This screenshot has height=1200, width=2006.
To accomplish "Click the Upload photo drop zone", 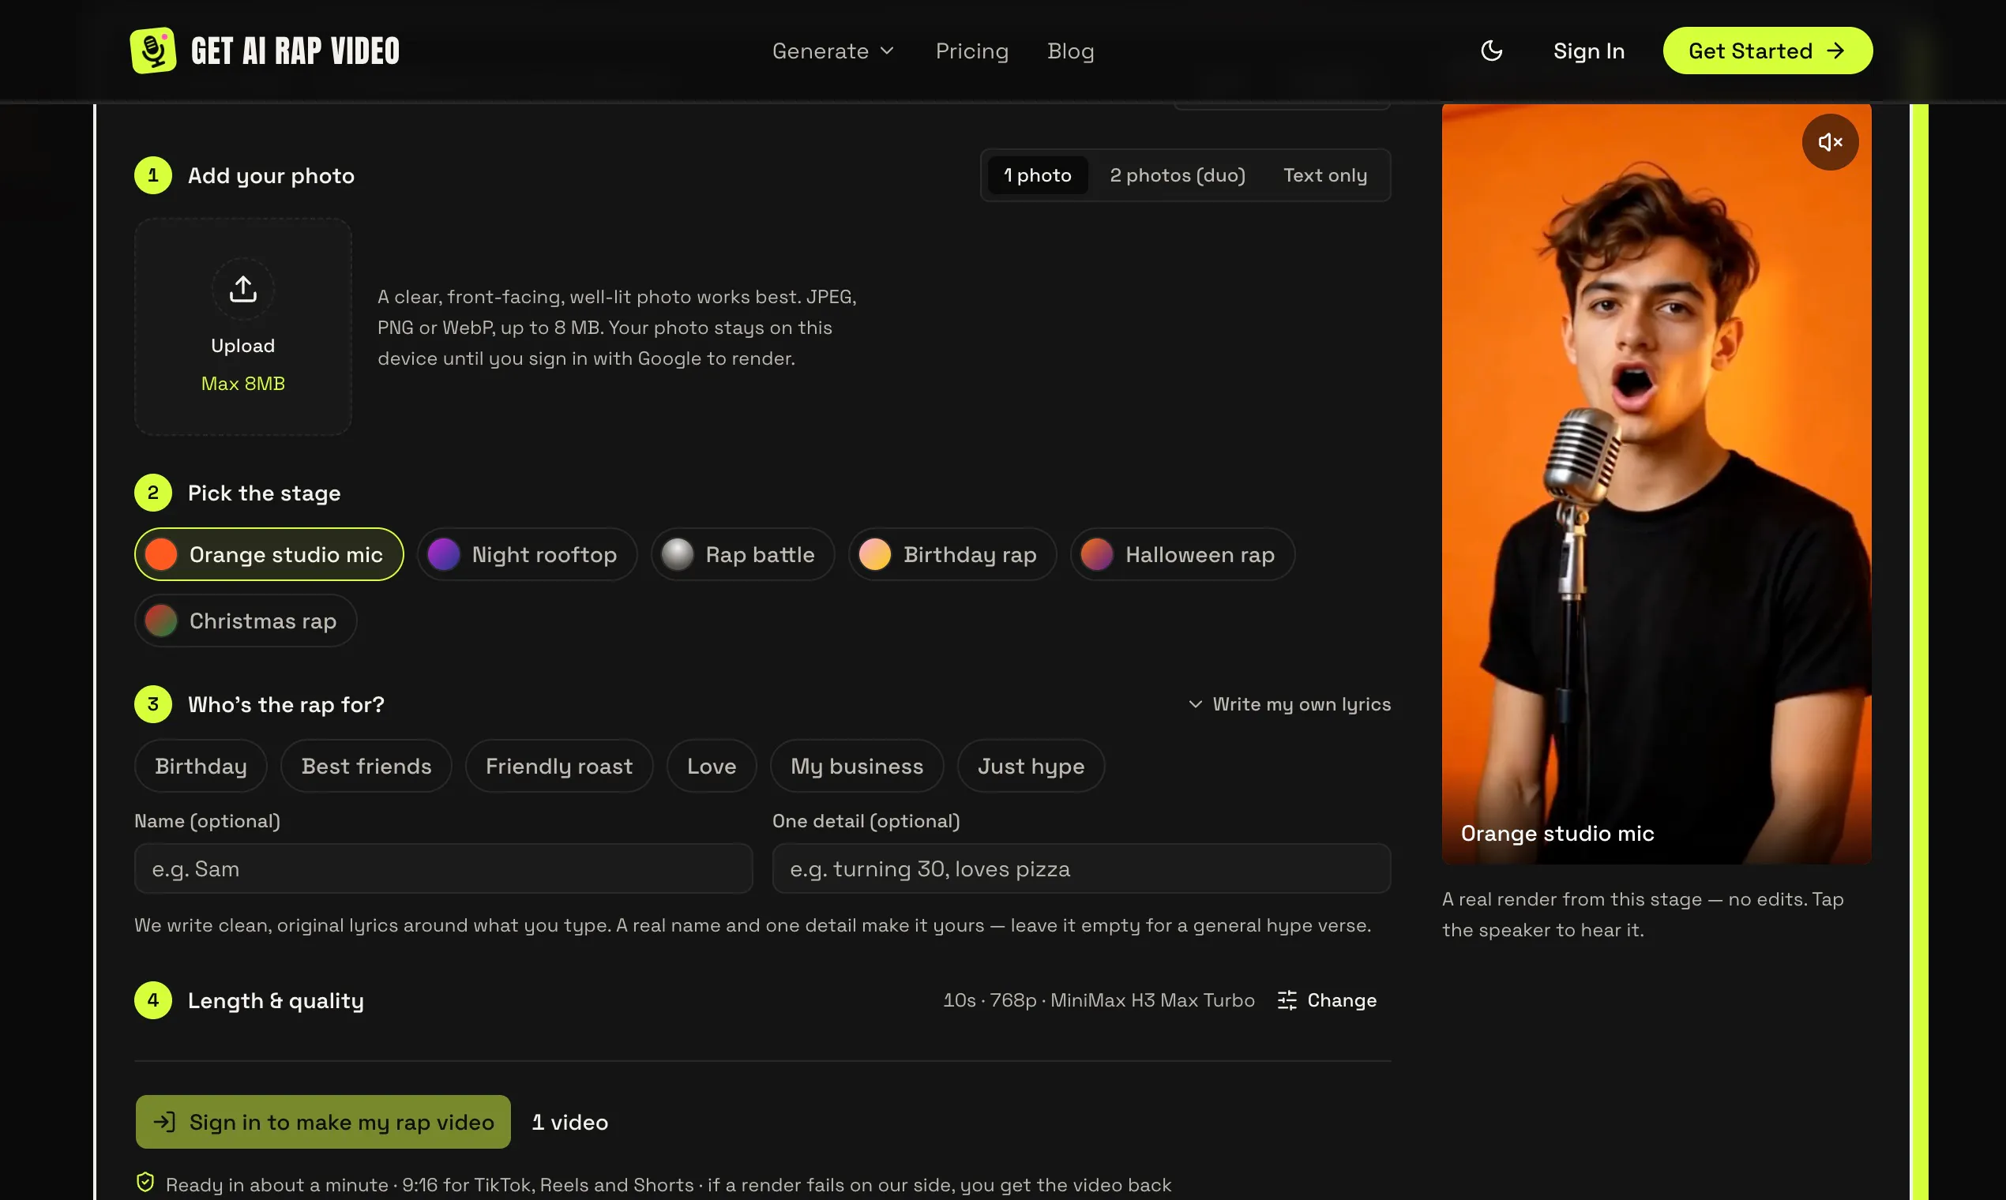I will [x=242, y=327].
